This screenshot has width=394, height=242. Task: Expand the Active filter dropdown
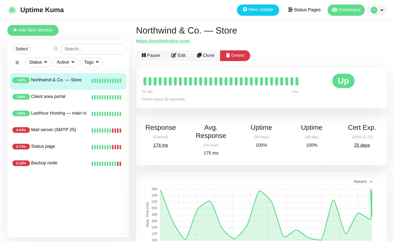[x=65, y=62]
